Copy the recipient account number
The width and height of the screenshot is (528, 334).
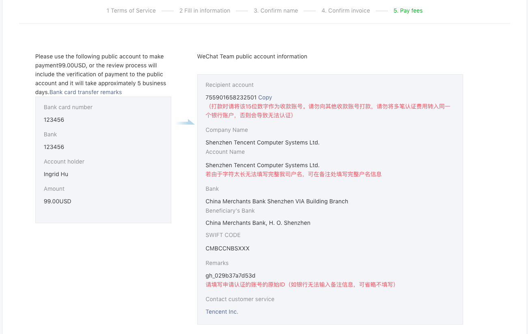click(x=265, y=97)
